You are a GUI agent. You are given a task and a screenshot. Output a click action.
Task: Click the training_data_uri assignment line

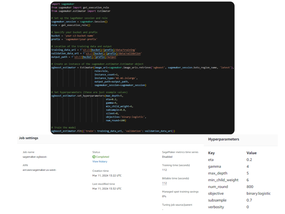coord(94,50)
